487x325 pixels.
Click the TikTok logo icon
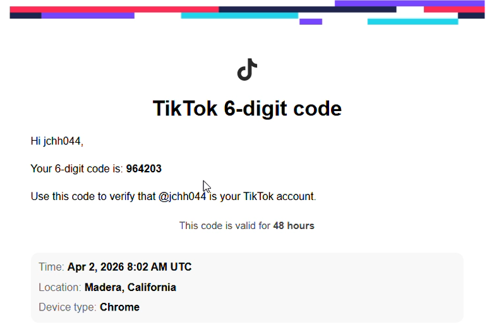(247, 69)
